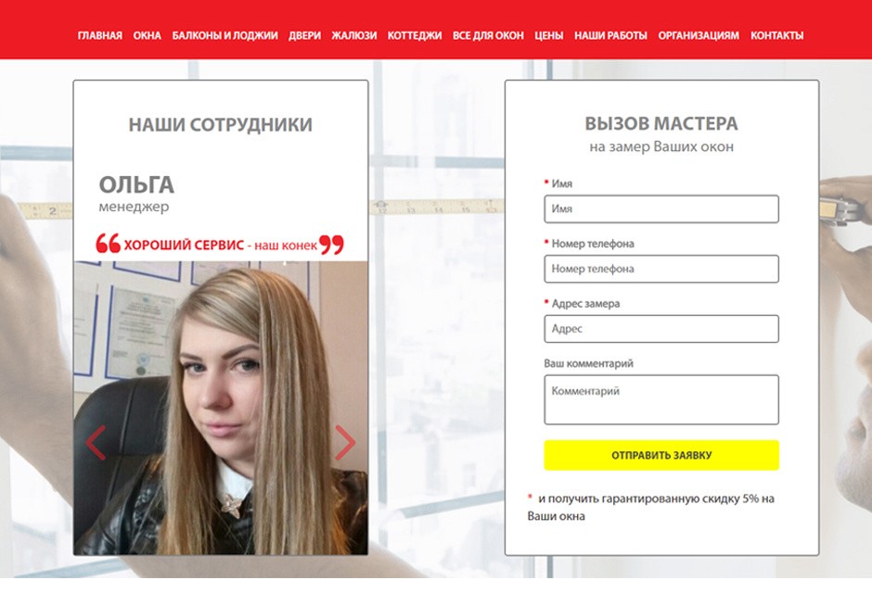Go to КОНТАКТЫ page
This screenshot has width=872, height=593.
776,35
